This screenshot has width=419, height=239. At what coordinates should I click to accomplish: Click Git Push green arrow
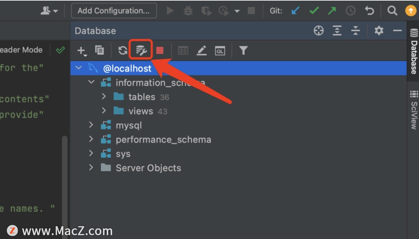tap(332, 11)
